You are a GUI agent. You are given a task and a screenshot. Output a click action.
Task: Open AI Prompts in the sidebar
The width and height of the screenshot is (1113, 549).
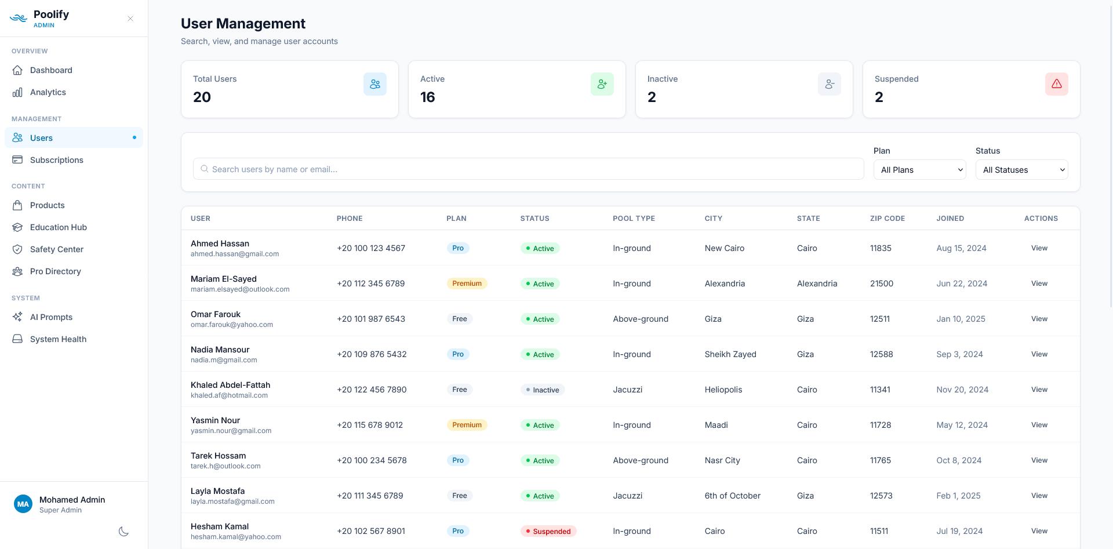[74, 317]
